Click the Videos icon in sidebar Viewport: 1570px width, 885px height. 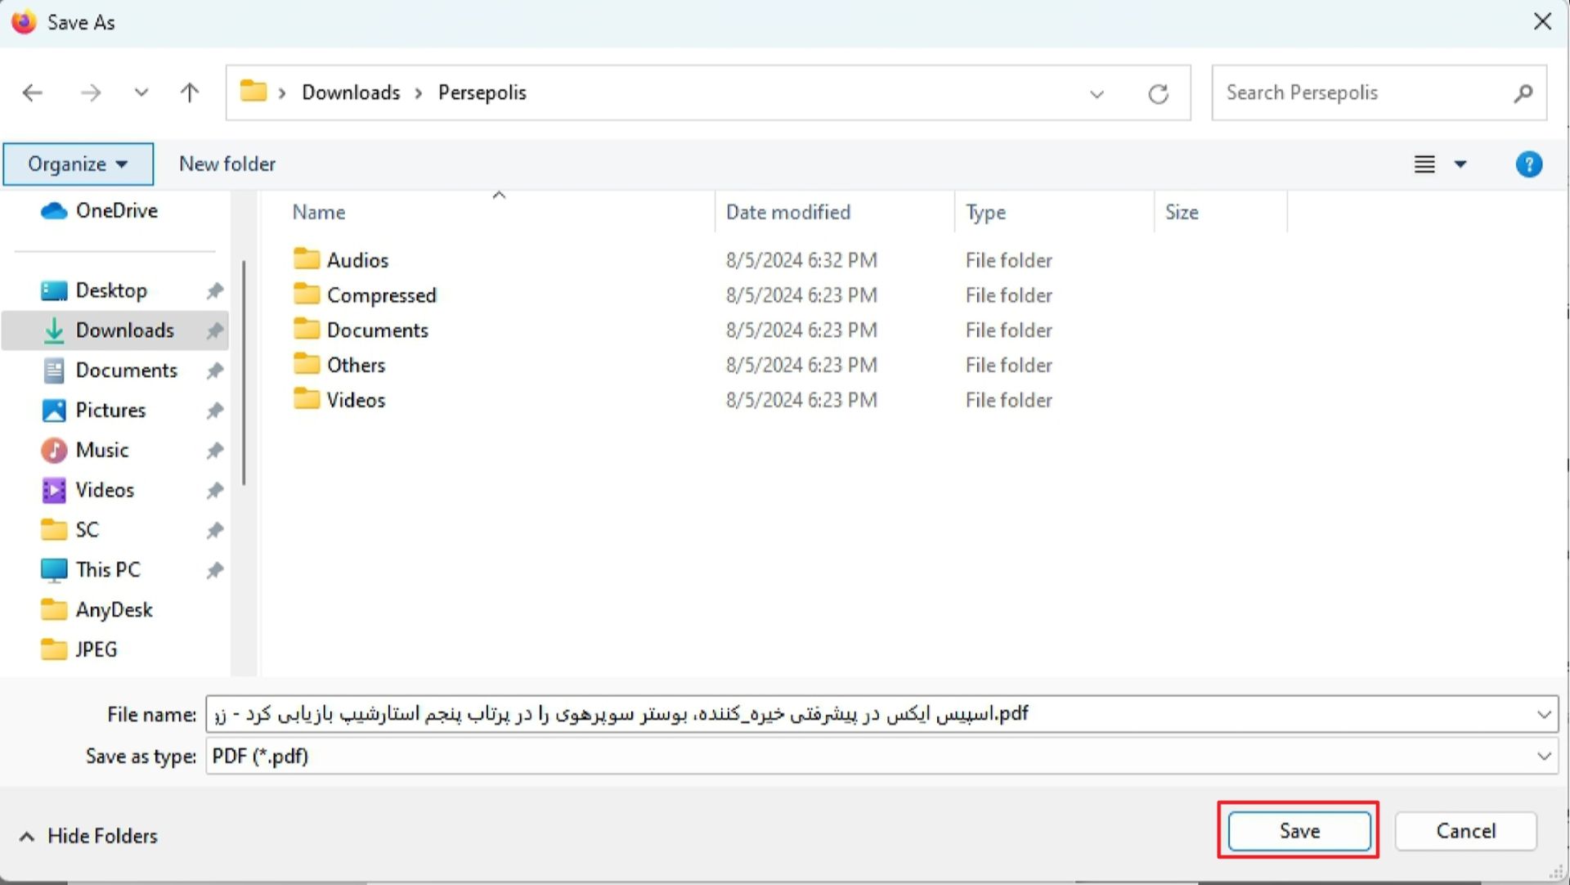coord(54,489)
